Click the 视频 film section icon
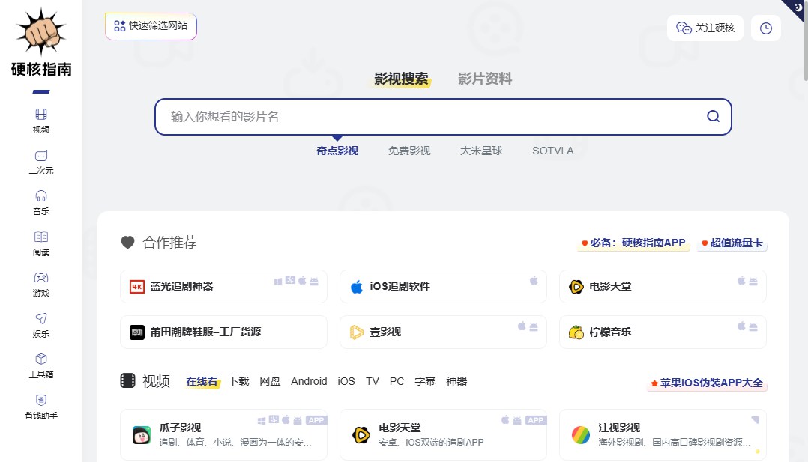The width and height of the screenshot is (808, 462). (127, 380)
